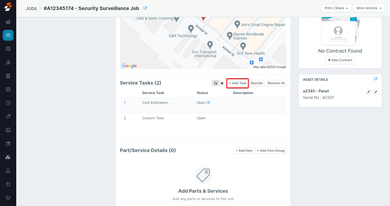
Task: Open the bar chart sidebar icon
Action: [8, 22]
